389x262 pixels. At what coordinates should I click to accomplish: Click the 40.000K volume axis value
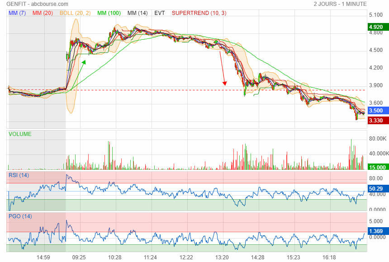tap(379, 154)
